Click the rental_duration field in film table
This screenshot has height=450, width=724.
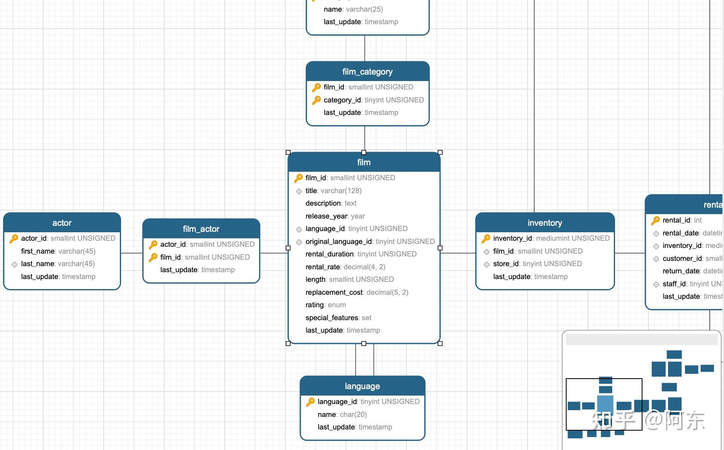361,254
